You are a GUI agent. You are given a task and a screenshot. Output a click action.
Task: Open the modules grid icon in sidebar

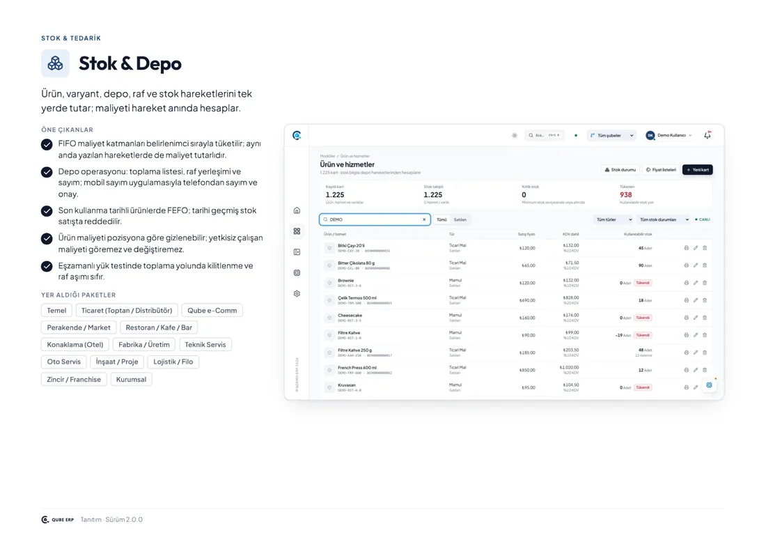(x=297, y=231)
